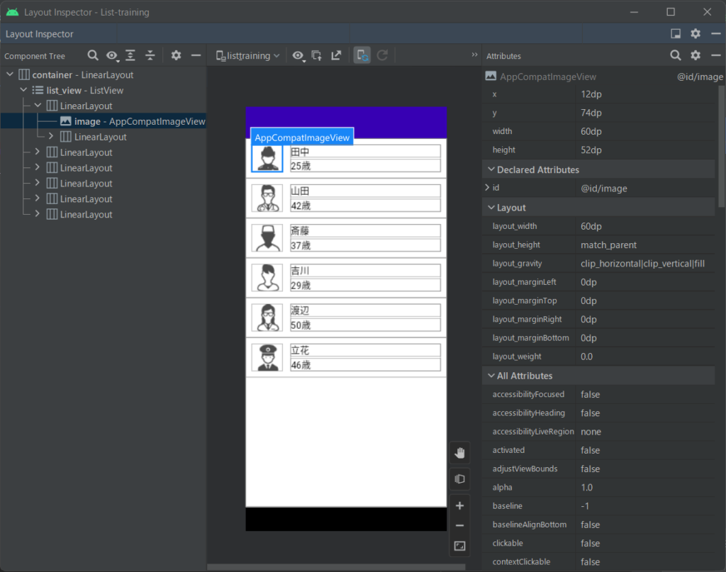Screen dimensions: 726x572
Task: Open the Attributes panel settings gear
Action: click(696, 55)
